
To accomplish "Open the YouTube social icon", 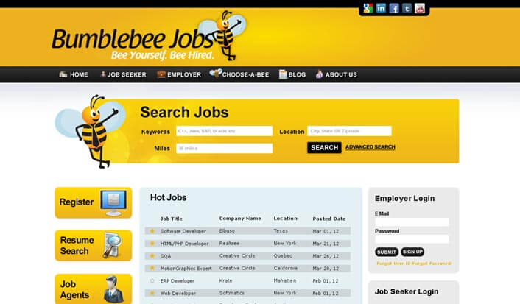I will click(420, 8).
